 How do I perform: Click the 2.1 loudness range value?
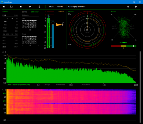pos(63,23)
